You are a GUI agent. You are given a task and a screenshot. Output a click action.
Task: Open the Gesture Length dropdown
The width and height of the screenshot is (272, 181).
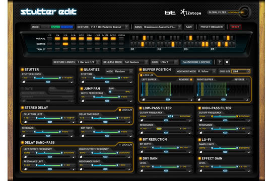(x=88, y=62)
